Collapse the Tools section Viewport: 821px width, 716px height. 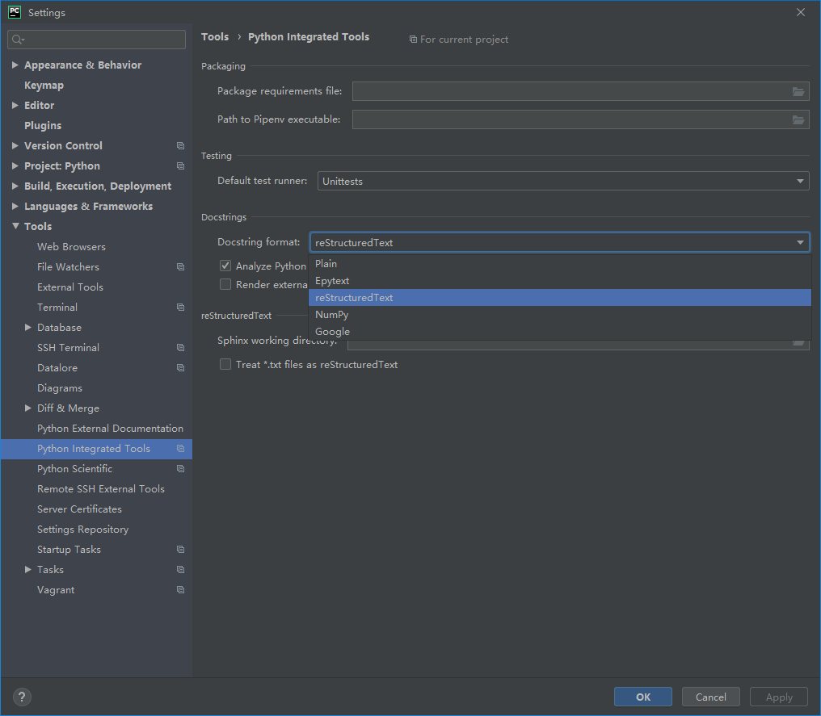[15, 226]
